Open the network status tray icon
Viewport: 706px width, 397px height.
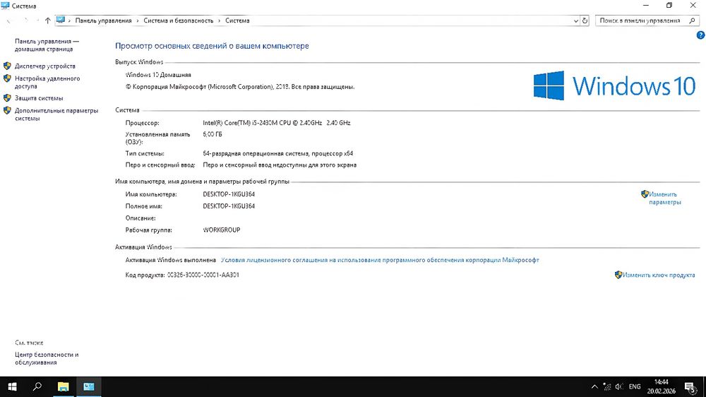607,386
